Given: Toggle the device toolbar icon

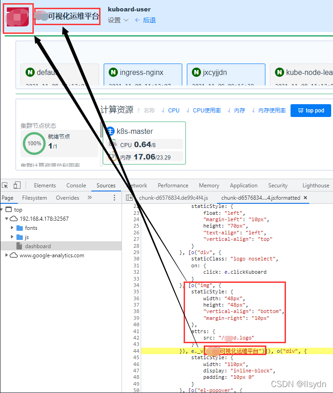Looking at the screenshot, I should 17,186.
